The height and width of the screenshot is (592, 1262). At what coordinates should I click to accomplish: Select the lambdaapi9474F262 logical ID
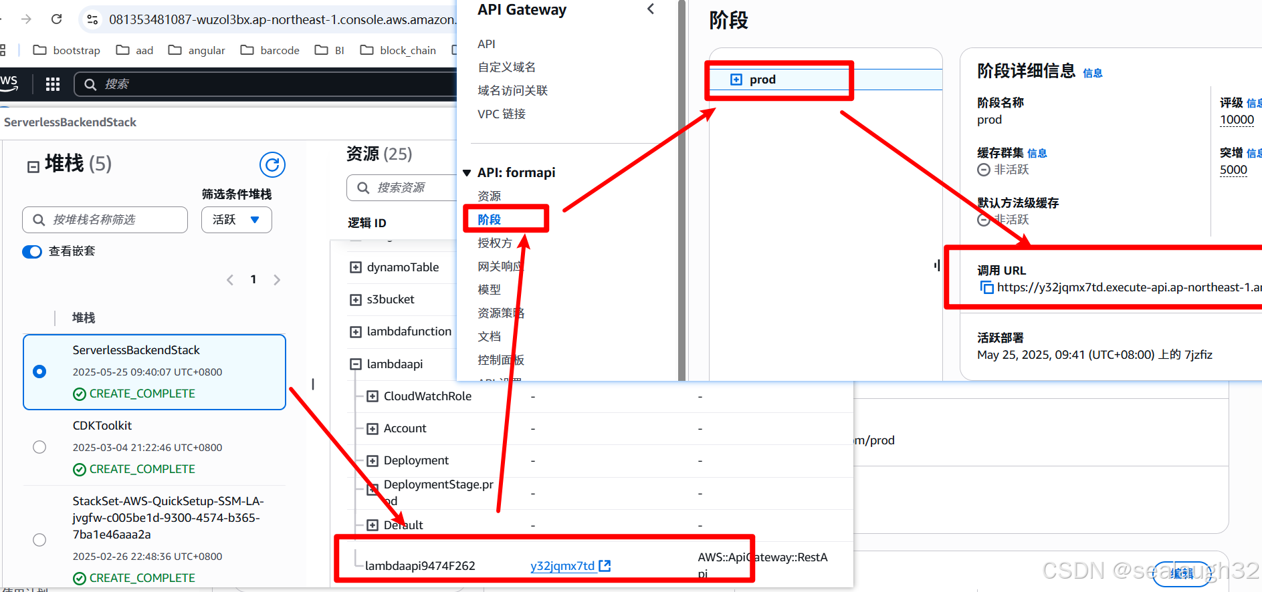420,566
